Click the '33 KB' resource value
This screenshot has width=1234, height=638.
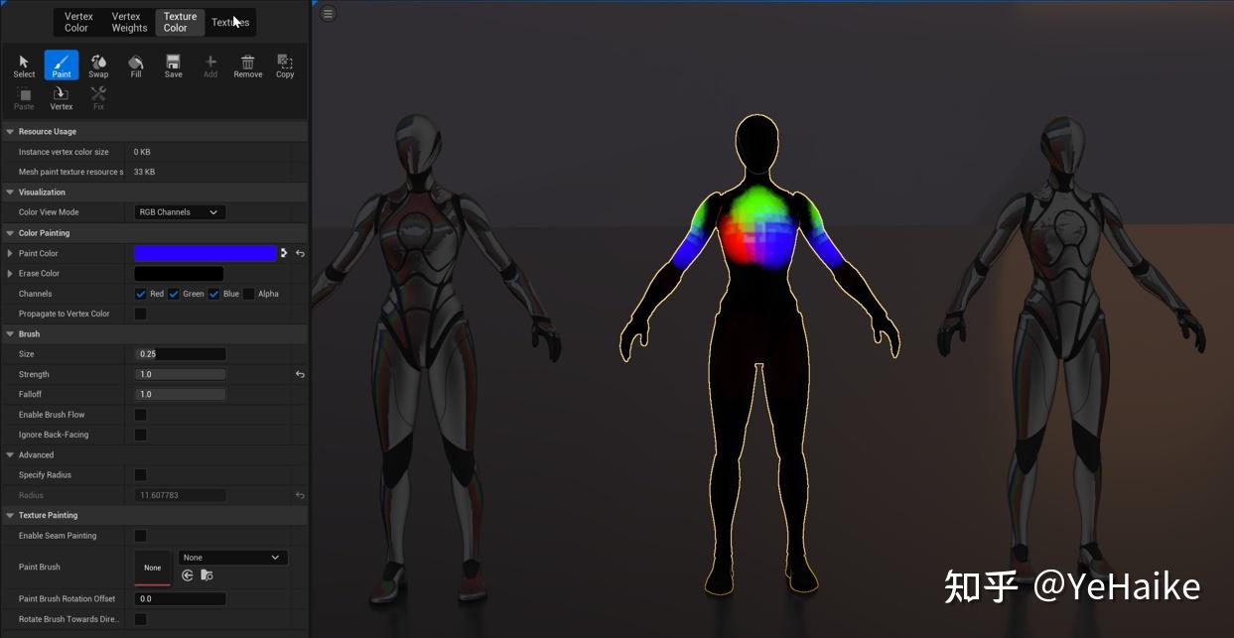[x=144, y=172]
